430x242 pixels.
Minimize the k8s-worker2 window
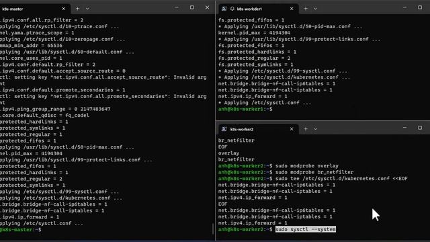click(x=404, y=128)
